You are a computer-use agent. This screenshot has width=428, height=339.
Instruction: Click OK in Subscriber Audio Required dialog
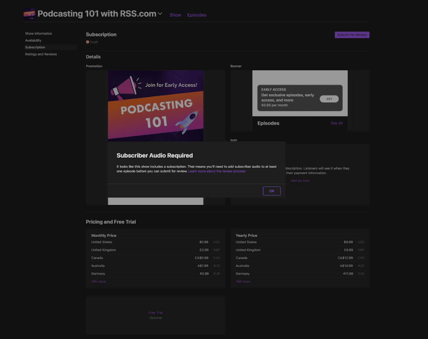(x=271, y=191)
